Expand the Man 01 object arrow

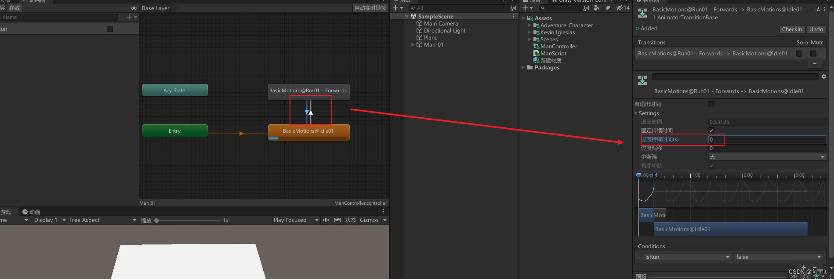point(413,45)
